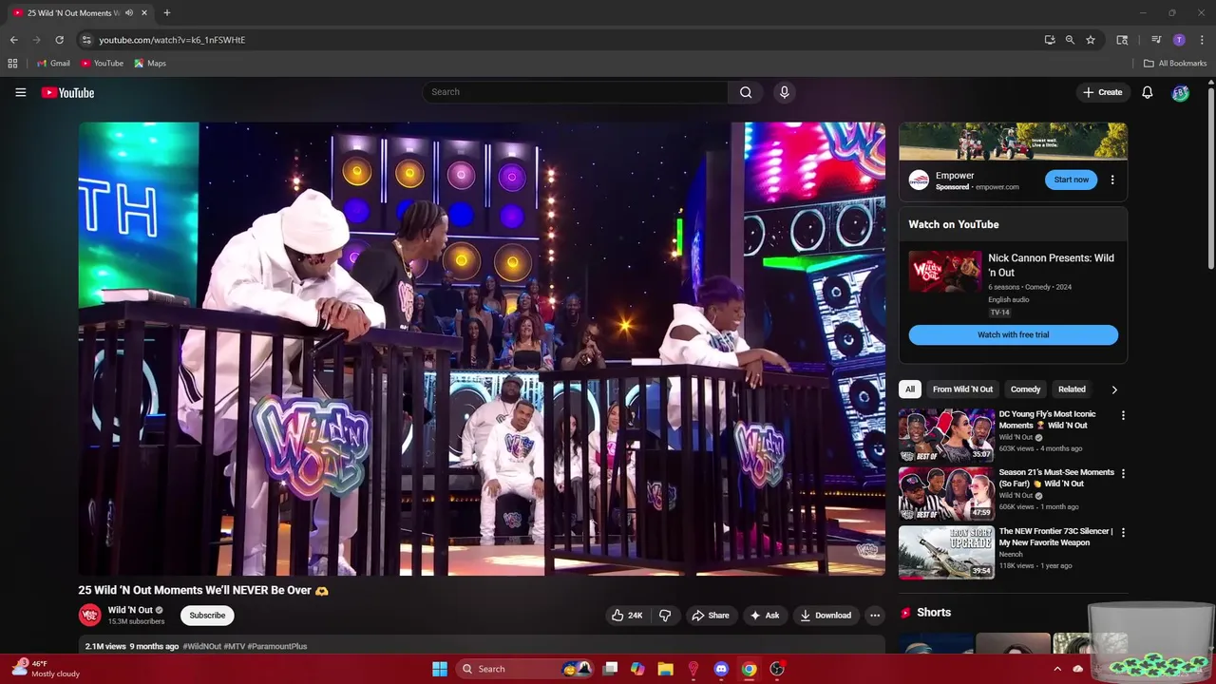Subscribe to Wild 'N Out channel

point(207,616)
